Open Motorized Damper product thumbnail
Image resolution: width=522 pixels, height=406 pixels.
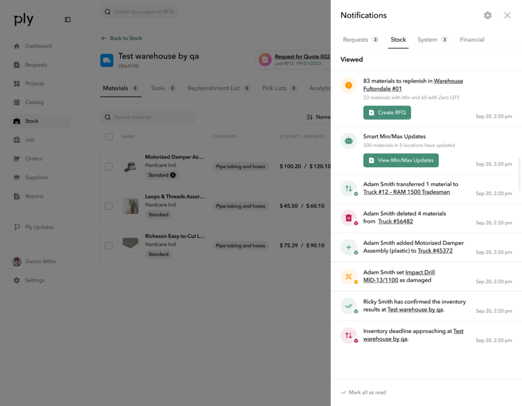130,166
